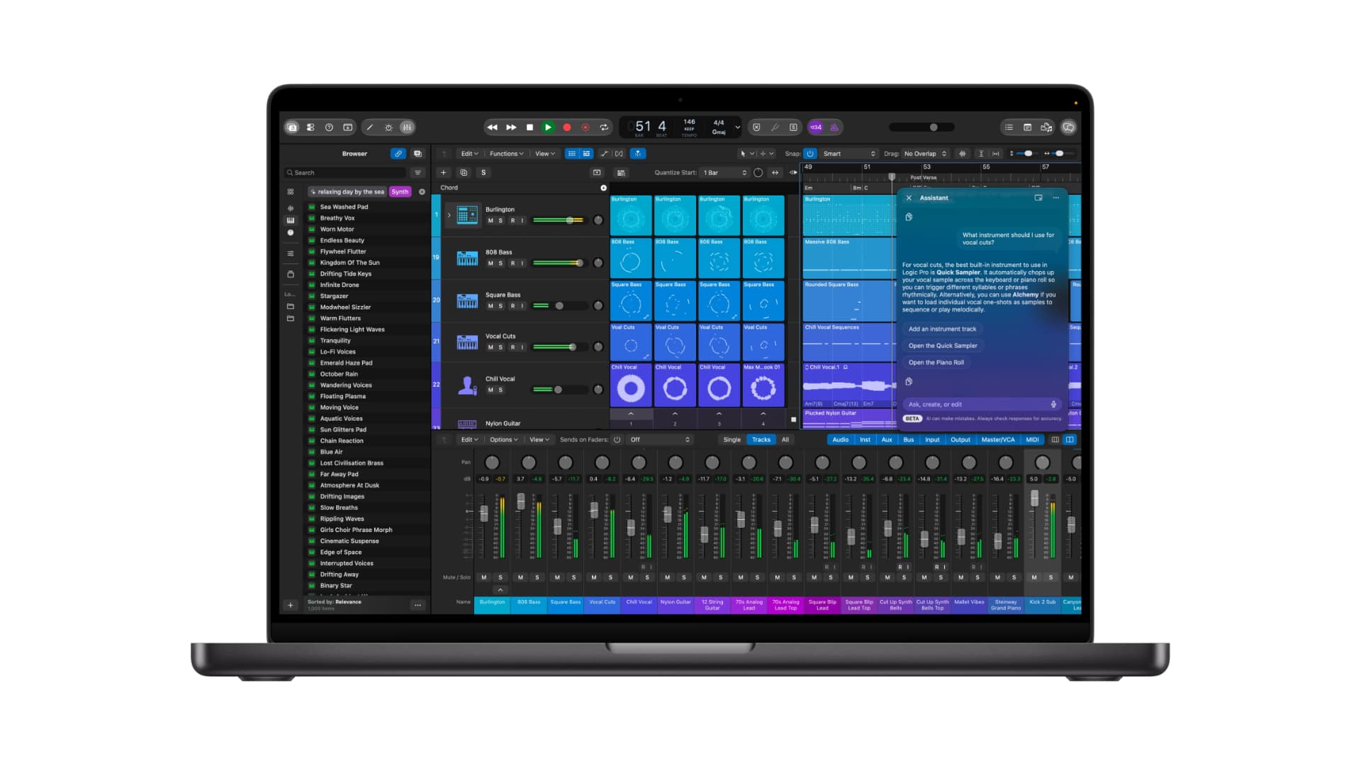Mute the 808 Bass track
This screenshot has width=1361, height=765.
click(491, 263)
